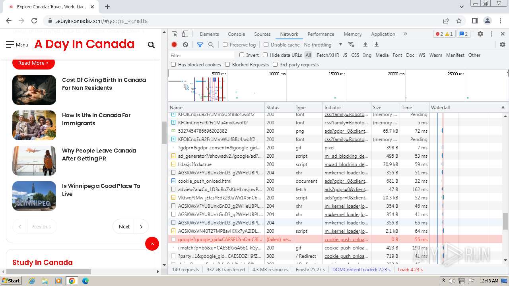This screenshot has height=286, width=509.
Task: Click the issues counter badge
Action: tap(464, 34)
